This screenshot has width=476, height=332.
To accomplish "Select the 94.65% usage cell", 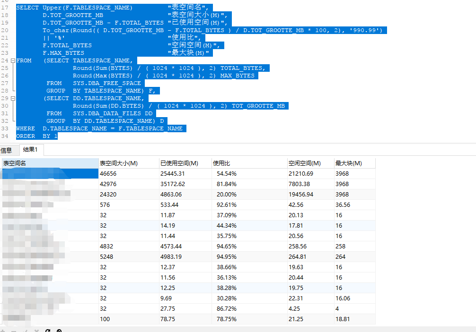I will coord(249,246).
